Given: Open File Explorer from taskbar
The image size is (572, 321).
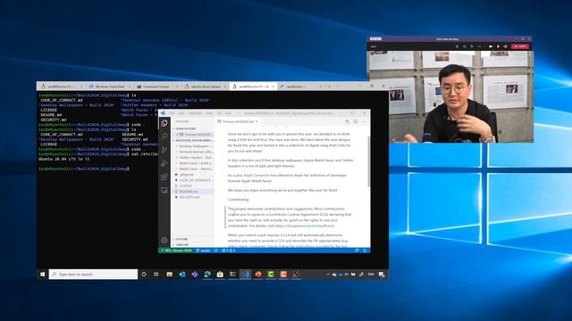Looking at the screenshot, I should point(169,275).
